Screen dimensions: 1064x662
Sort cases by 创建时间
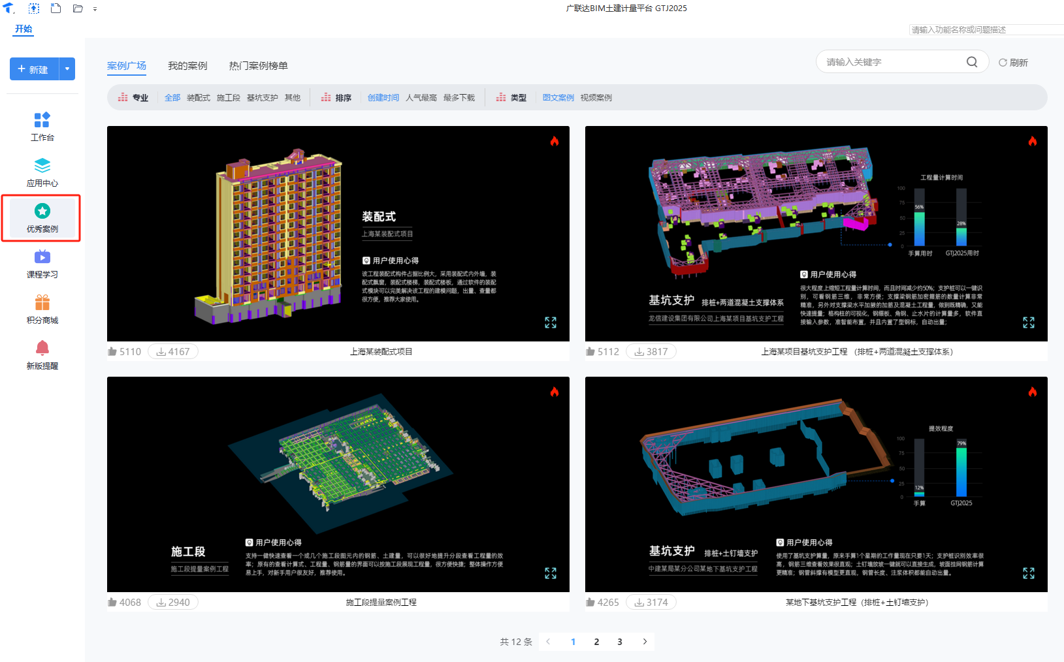(x=383, y=97)
